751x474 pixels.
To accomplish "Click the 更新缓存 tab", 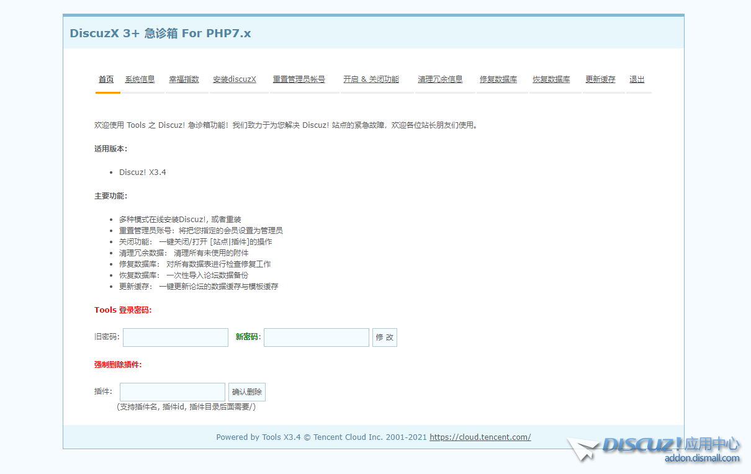I will pos(600,79).
